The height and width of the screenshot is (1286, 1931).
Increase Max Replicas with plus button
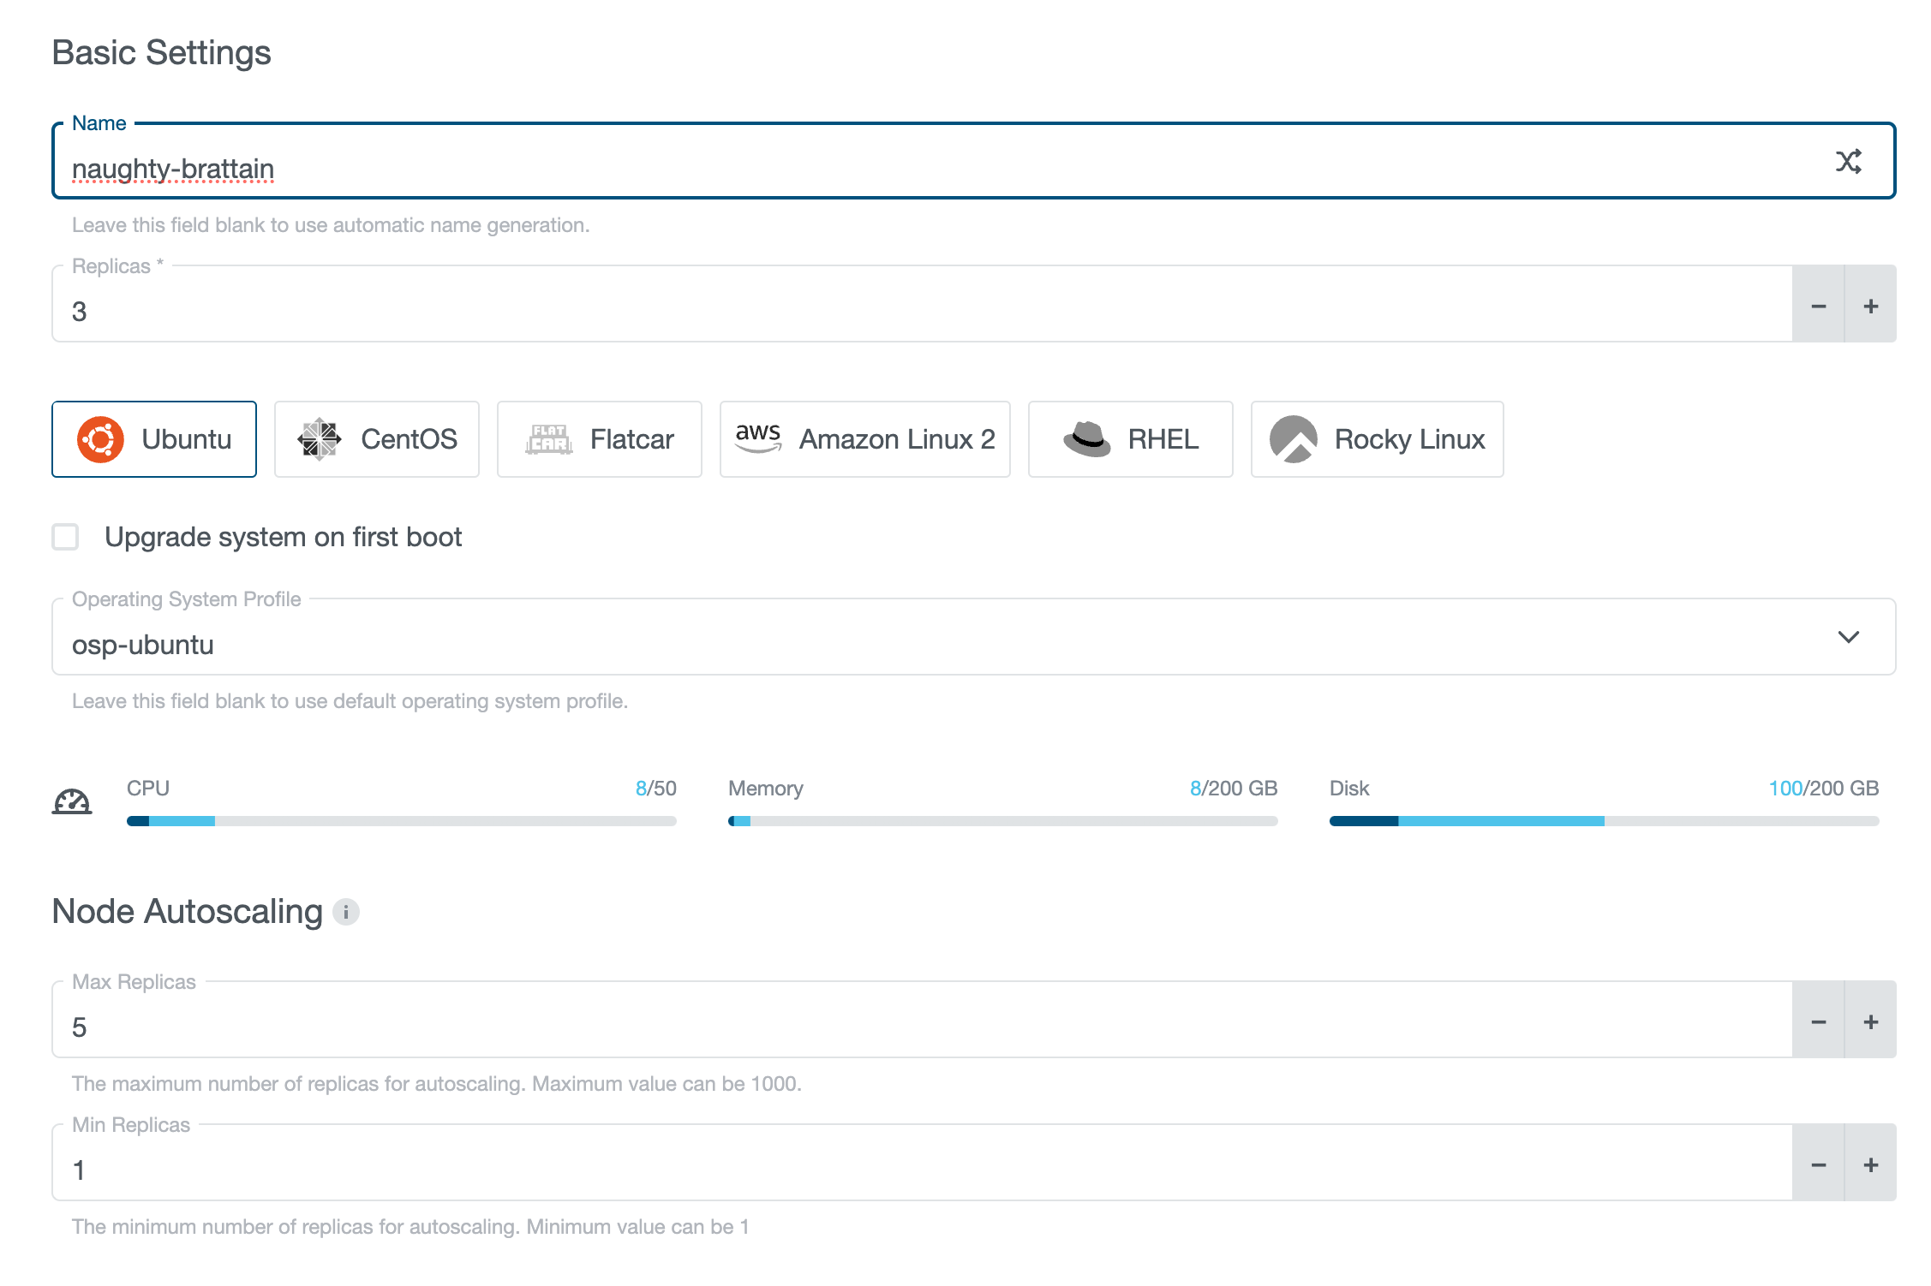pos(1870,1021)
